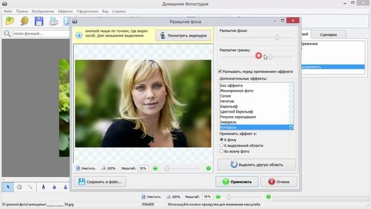Zoom in with green button in dialog

pos(209,168)
